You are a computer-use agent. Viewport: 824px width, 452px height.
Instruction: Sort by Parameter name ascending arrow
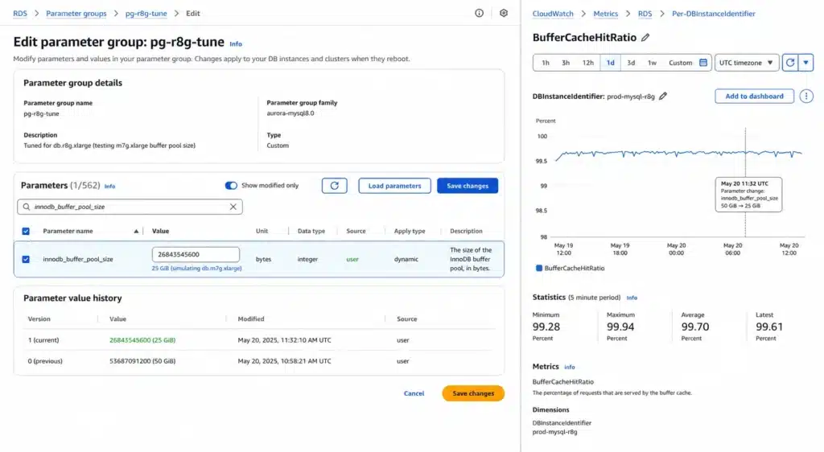[x=136, y=231]
